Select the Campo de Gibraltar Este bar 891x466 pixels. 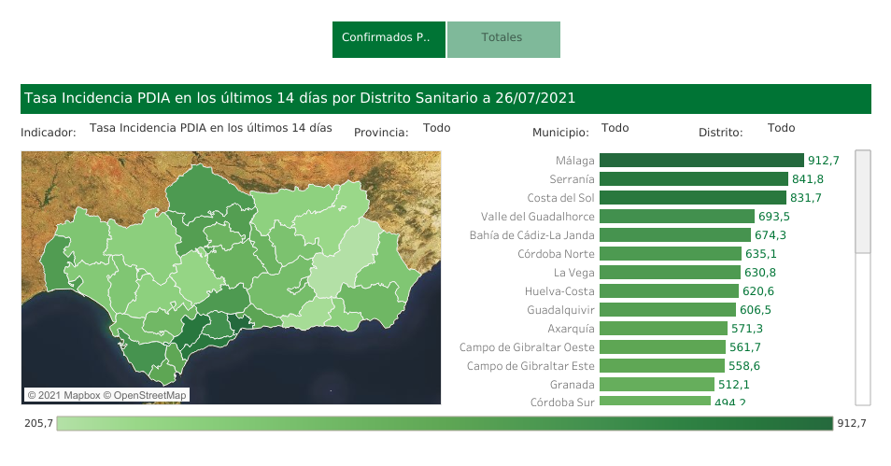click(662, 366)
